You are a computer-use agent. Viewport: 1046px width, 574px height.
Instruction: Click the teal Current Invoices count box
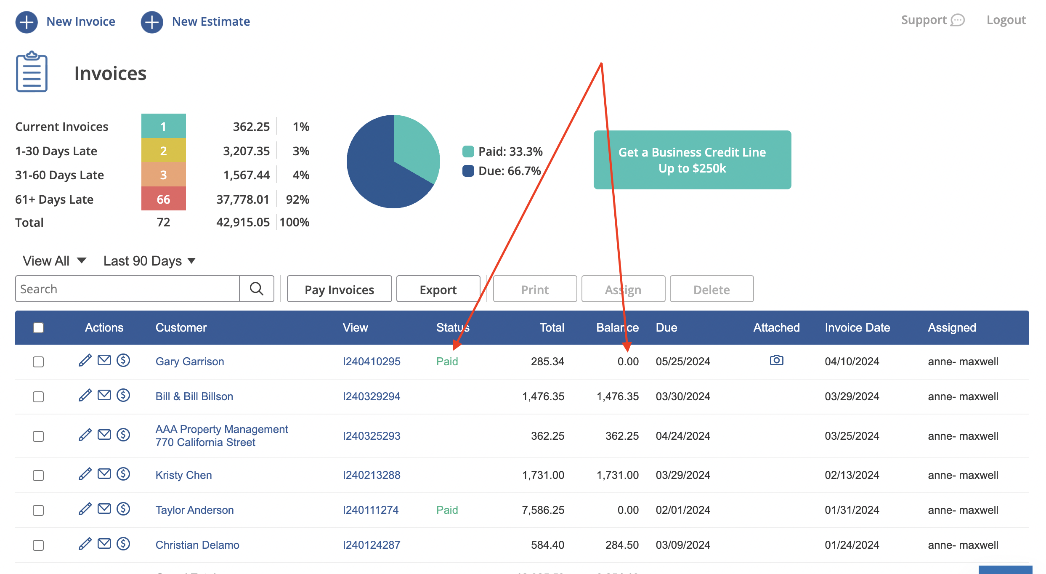164,126
